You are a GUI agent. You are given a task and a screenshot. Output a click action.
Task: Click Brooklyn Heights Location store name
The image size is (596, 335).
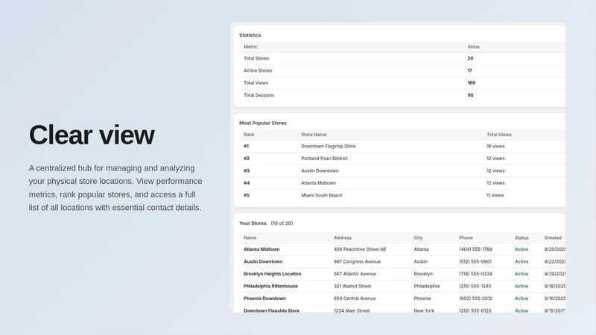[x=272, y=274]
